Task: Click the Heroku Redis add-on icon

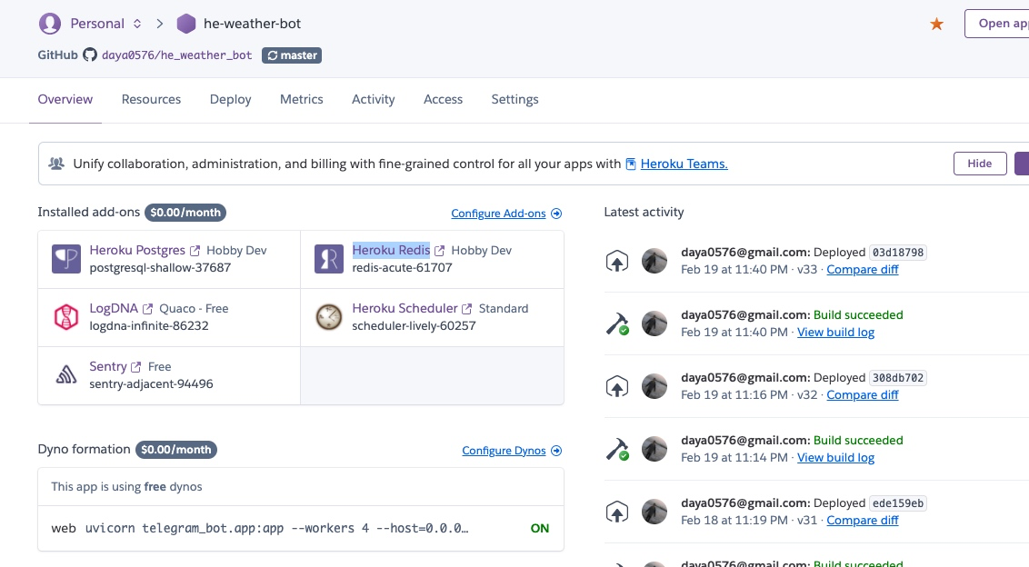Action: coord(329,259)
